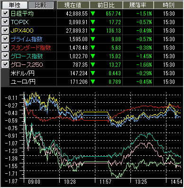Click the 時刻 column header

168,5
